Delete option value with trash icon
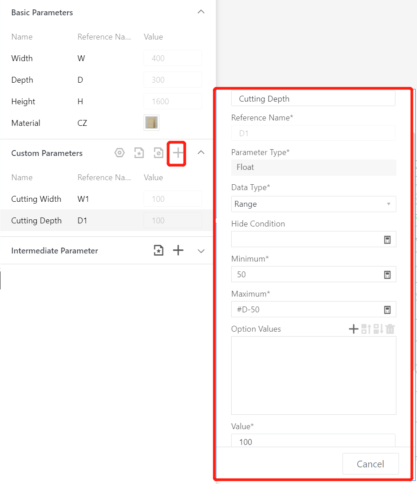Viewport: 417px width, 484px height. [390, 329]
